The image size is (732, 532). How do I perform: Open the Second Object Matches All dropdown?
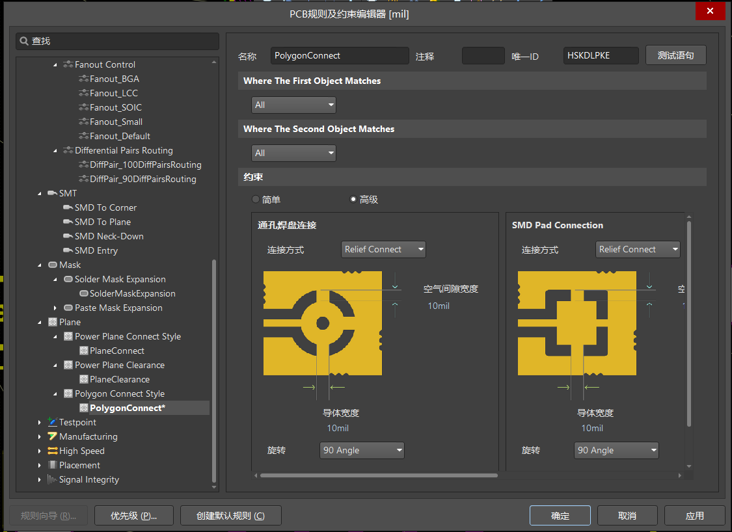[x=293, y=153]
